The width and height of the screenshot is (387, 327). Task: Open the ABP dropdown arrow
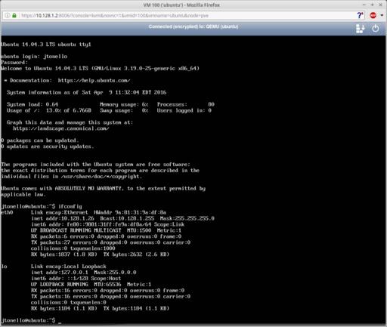382,15
